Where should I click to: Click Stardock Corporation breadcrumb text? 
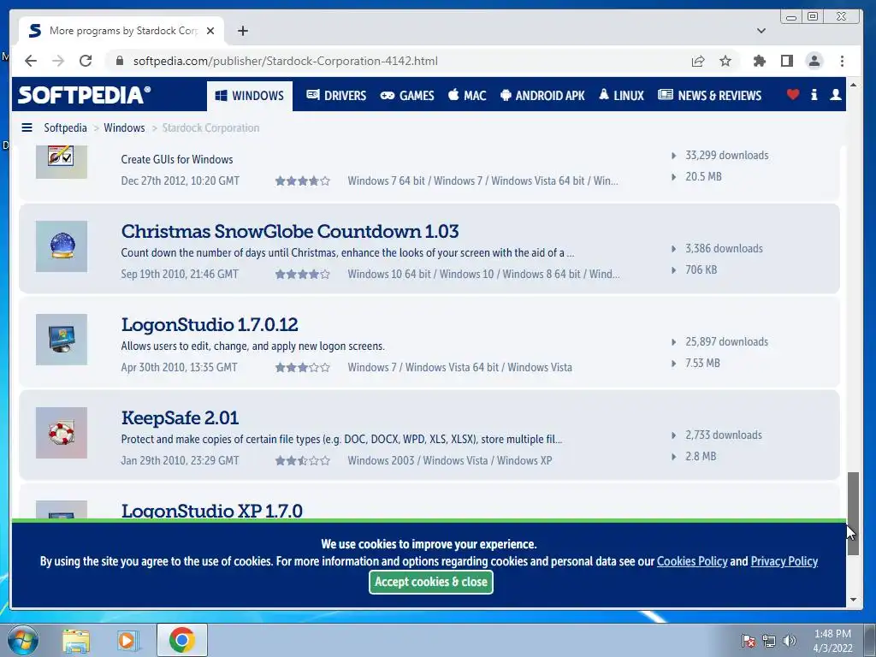pyautogui.click(x=210, y=128)
